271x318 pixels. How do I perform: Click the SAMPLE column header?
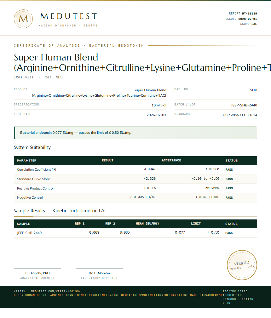coord(23,224)
